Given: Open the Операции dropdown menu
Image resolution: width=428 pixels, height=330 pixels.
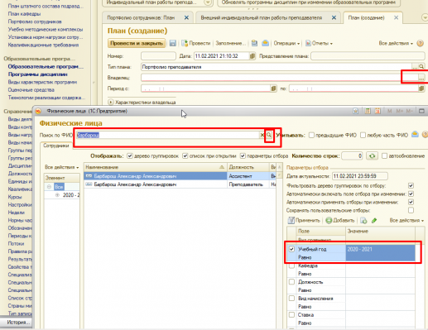Looking at the screenshot, I should click(x=286, y=43).
